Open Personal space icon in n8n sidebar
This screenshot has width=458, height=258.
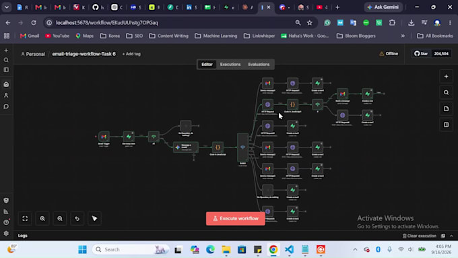pos(6,95)
